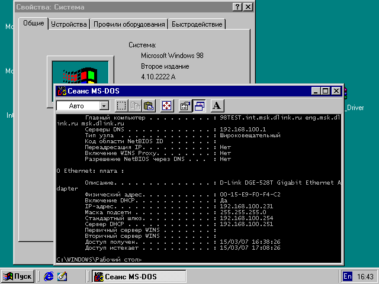Image resolution: width=379 pixels, height=284 pixels.
Task: Click the gateway value 192.168.100.254
Action: [246, 218]
